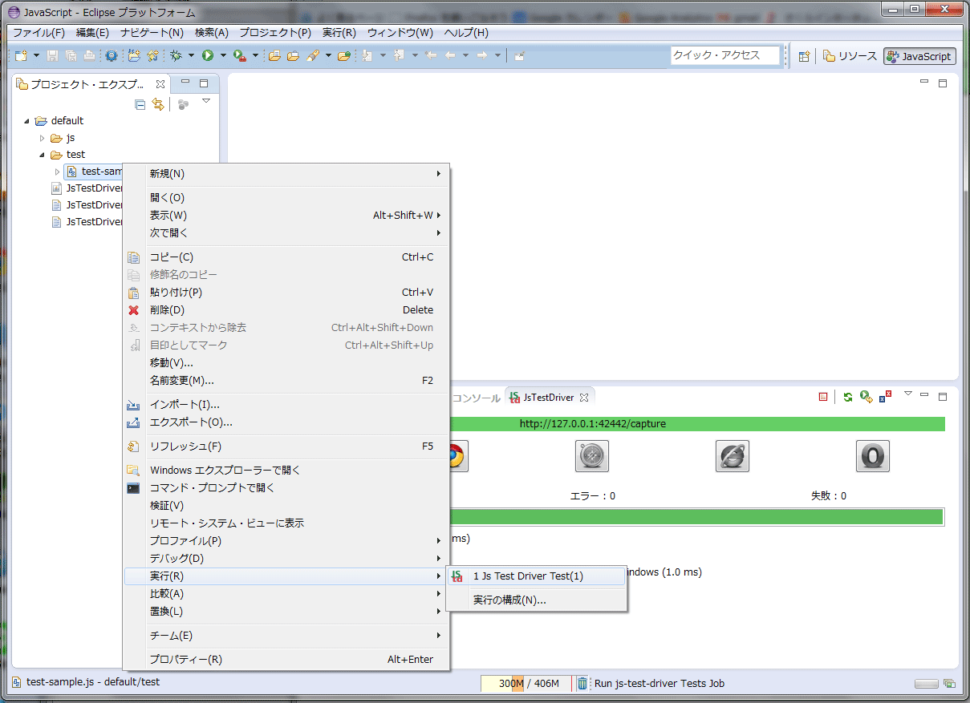This screenshot has width=970, height=703.
Task: Open the ウィンドウ(W) menu
Action: [x=400, y=33]
